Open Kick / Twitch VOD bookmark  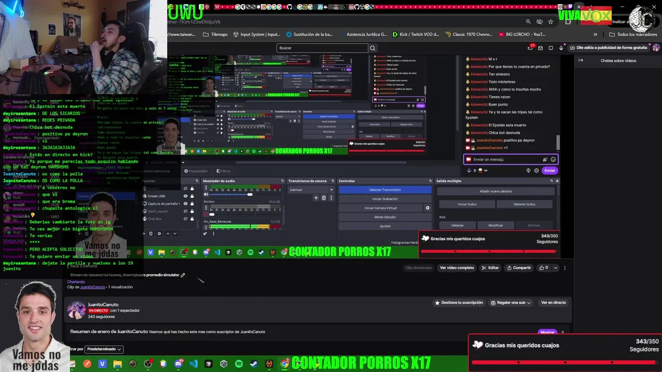tap(415, 35)
